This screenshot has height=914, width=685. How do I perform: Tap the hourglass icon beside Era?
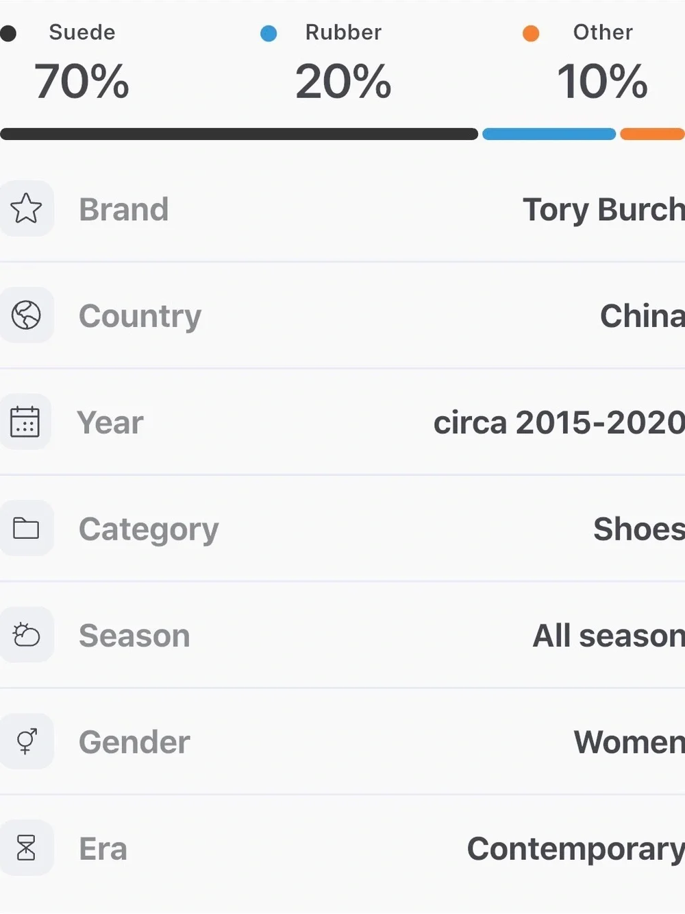[26, 847]
